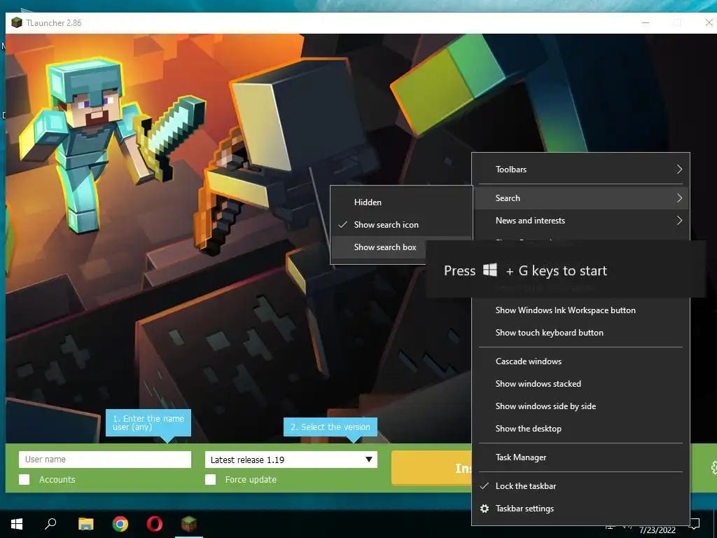Launch Opera browser from the taskbar

(x=155, y=523)
